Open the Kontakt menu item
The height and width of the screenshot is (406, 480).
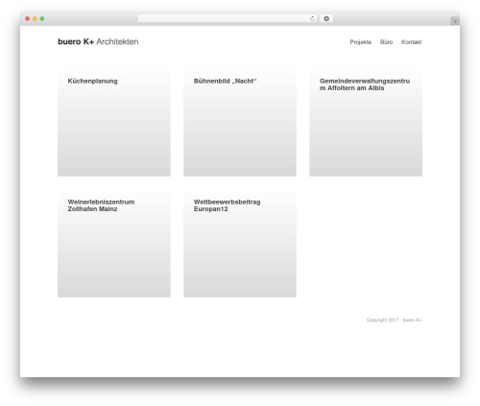(x=411, y=42)
